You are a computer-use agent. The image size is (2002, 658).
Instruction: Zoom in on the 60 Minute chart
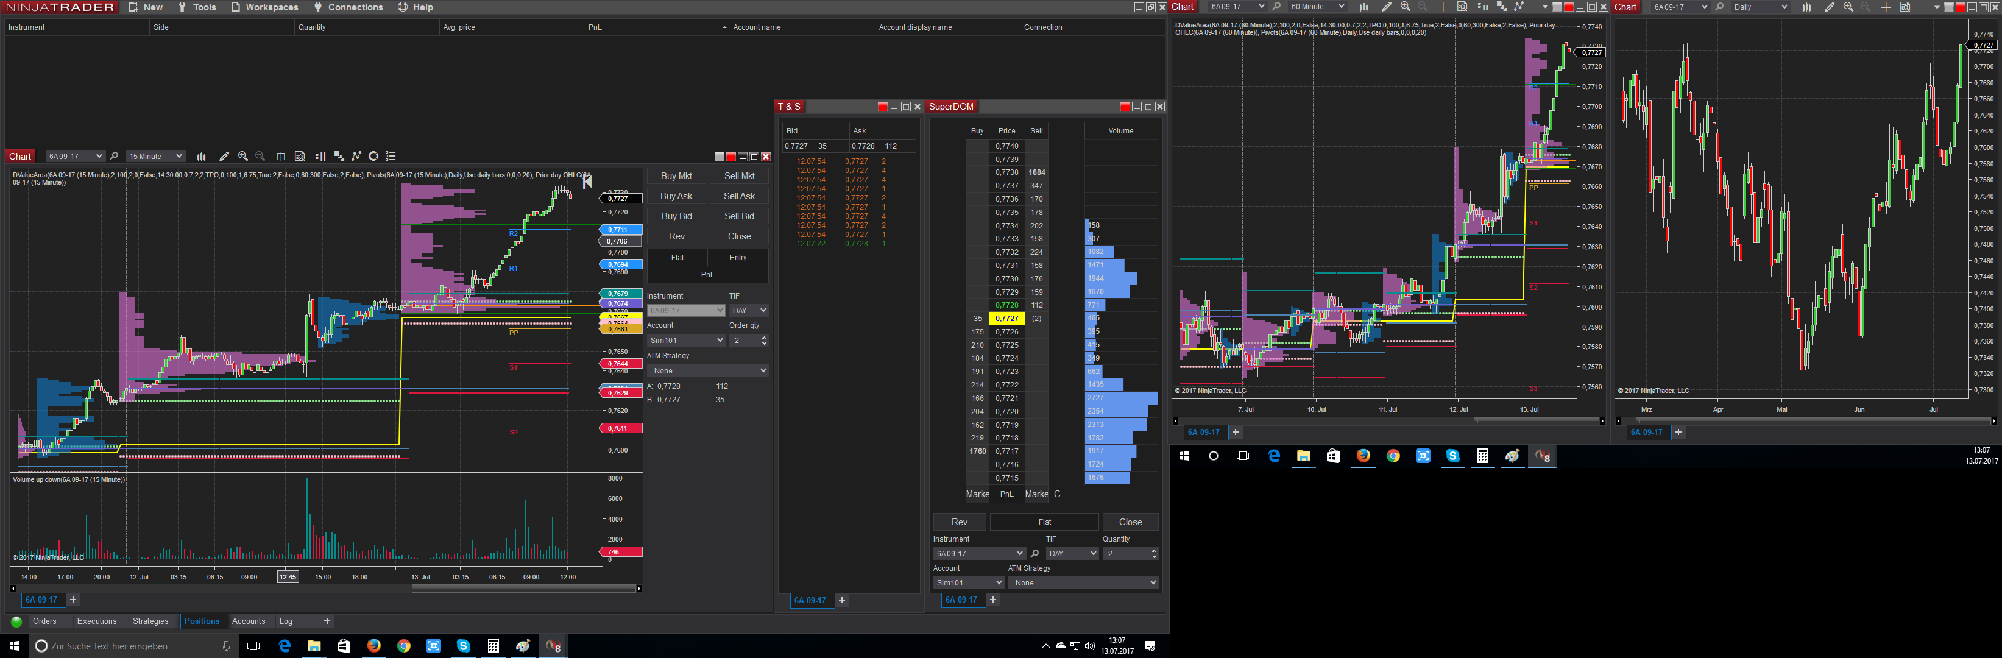click(x=1405, y=7)
